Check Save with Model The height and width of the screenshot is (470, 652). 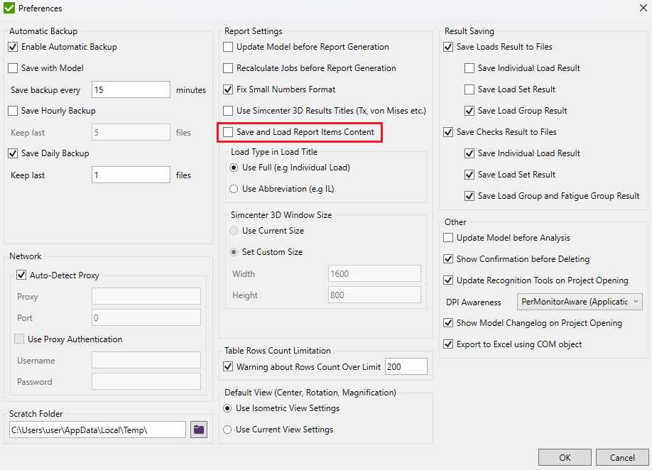coord(12,68)
